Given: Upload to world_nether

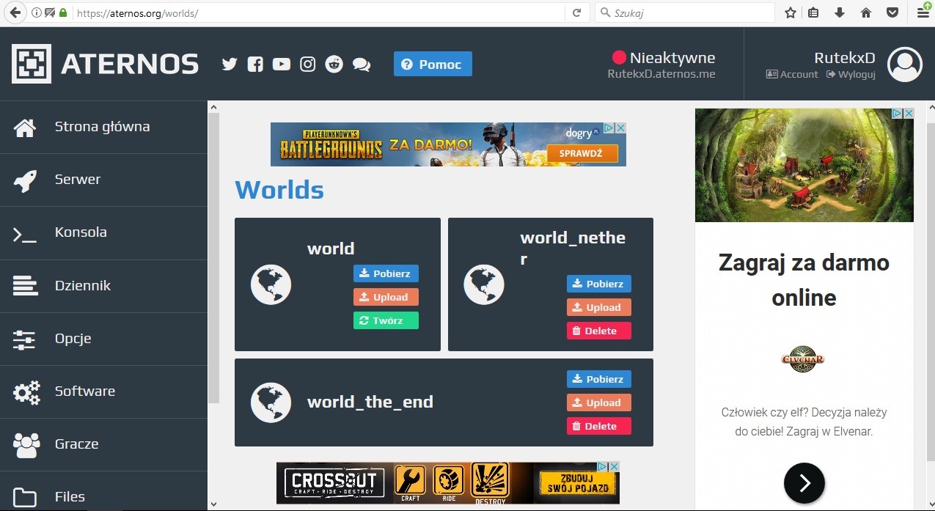Looking at the screenshot, I should (x=598, y=307).
